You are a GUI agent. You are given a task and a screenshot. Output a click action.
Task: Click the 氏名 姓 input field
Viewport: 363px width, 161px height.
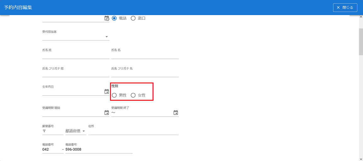pyautogui.click(x=76, y=55)
